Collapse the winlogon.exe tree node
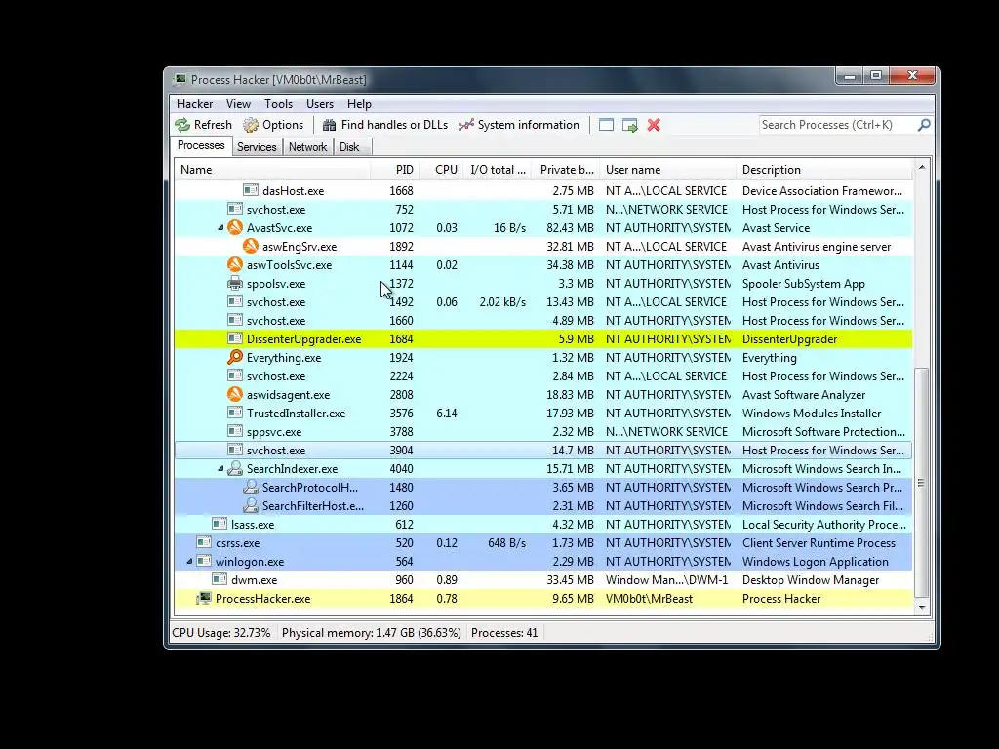 pyautogui.click(x=189, y=561)
